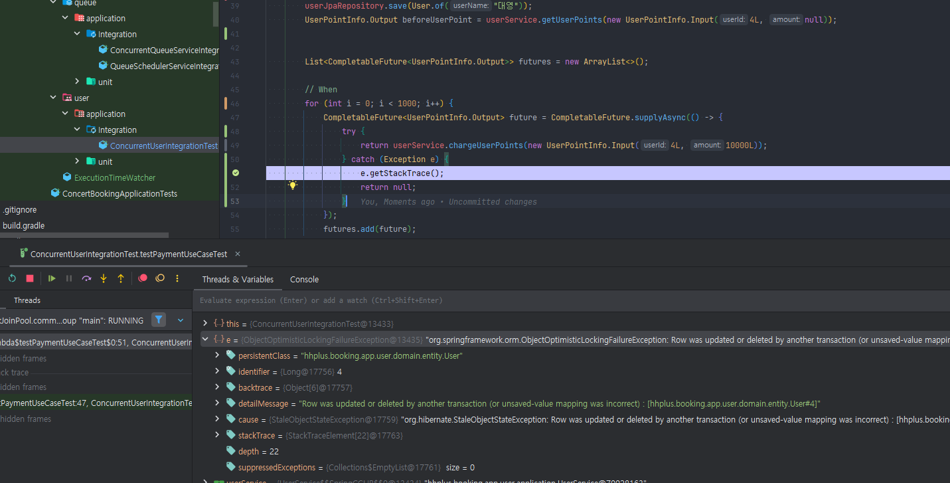This screenshot has height=483, width=950.
Task: Expand the unit folder under user
Action: coord(78,161)
